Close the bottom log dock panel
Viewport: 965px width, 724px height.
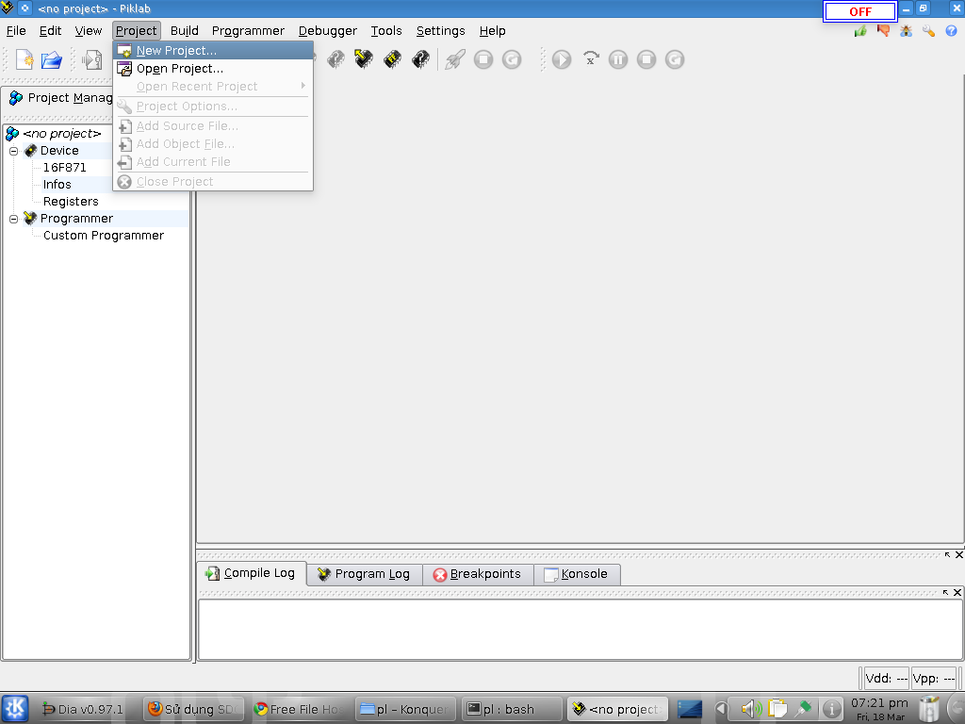pyautogui.click(x=958, y=554)
